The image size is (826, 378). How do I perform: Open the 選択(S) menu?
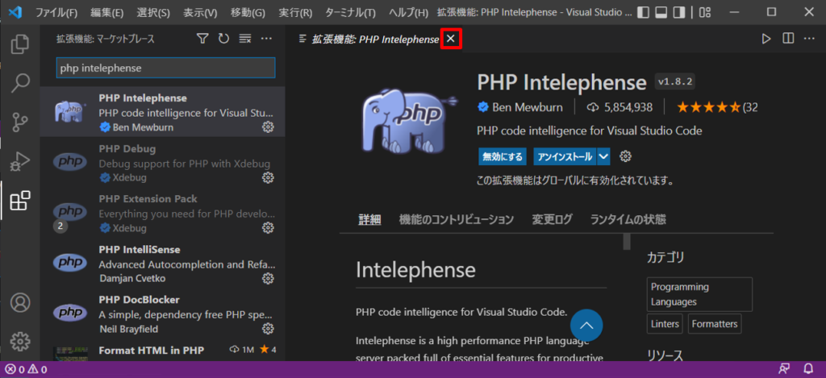153,12
